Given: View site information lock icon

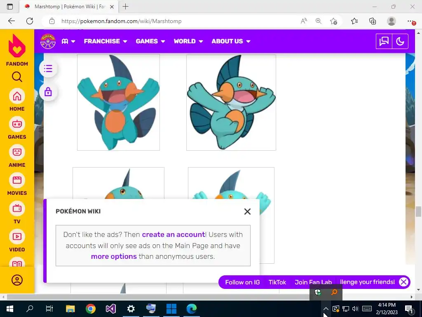Looking at the screenshot, I should pos(52,21).
